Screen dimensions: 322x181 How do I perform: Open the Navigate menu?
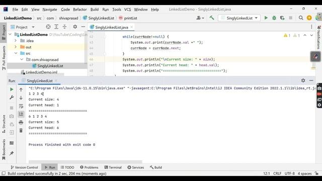50,10
